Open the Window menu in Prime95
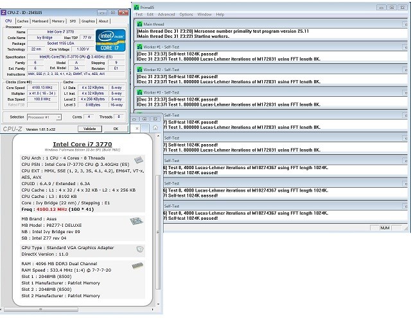 click(204, 14)
